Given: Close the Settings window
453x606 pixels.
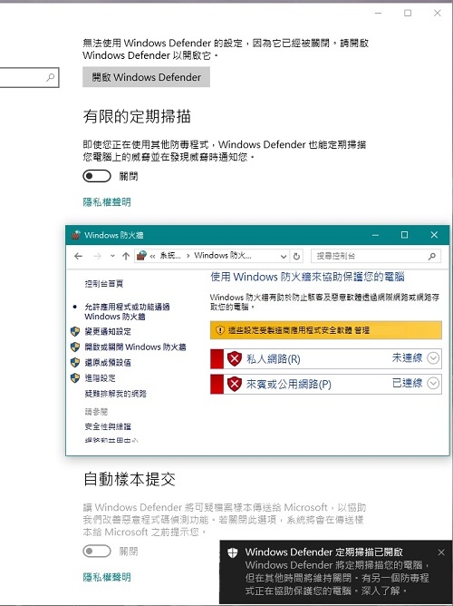Looking at the screenshot, I should coord(438,13).
